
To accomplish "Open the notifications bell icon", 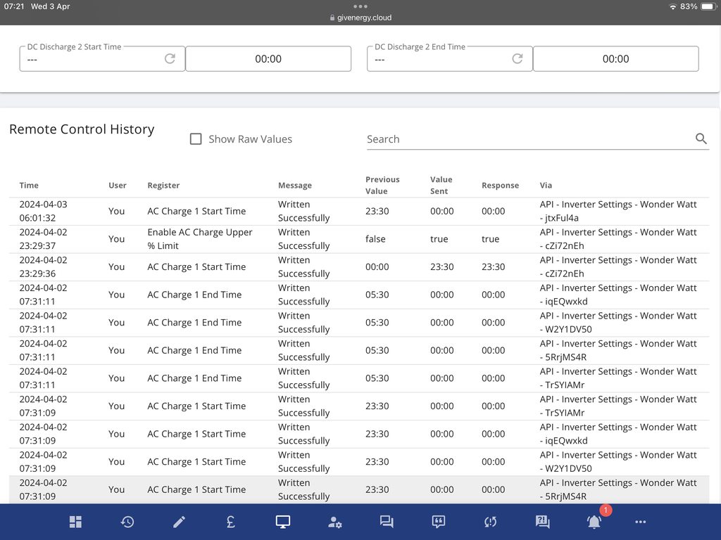I will coord(594,522).
